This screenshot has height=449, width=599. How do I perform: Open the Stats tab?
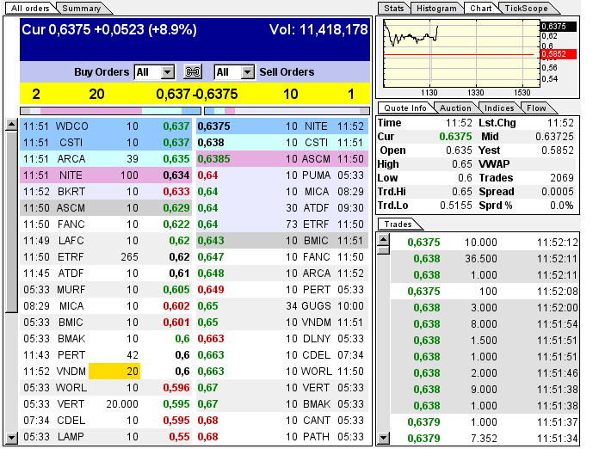[394, 8]
